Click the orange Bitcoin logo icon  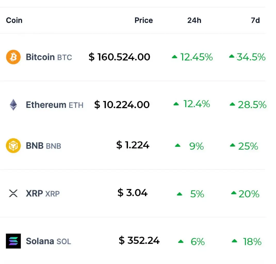pos(13,57)
